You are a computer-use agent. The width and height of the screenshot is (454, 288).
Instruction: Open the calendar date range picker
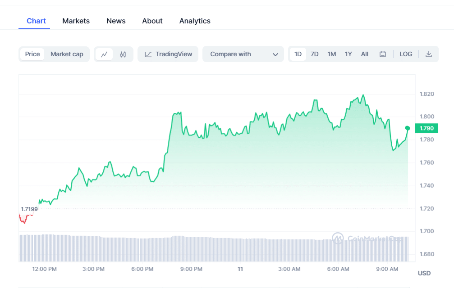click(x=382, y=54)
